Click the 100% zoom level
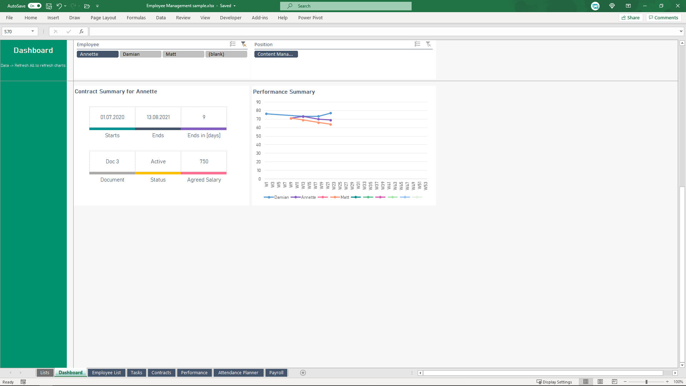The image size is (686, 386). click(x=678, y=382)
